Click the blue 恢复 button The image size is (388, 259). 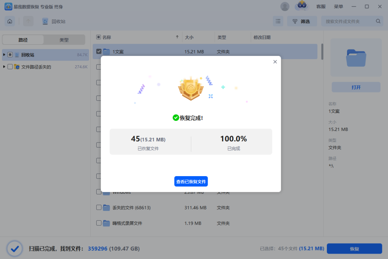pos(354,249)
